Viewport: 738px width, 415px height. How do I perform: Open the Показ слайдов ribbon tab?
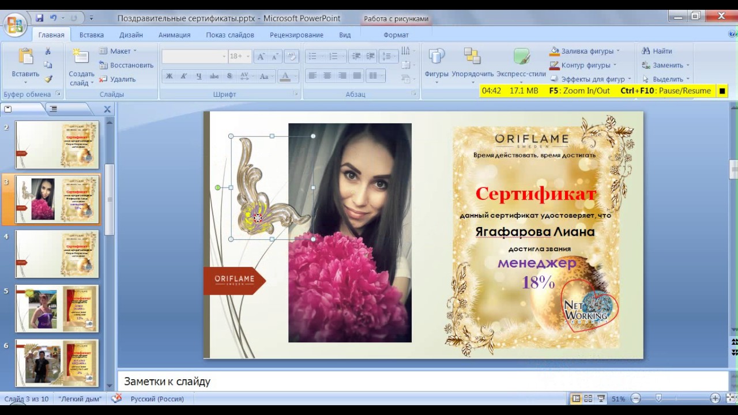tap(230, 35)
